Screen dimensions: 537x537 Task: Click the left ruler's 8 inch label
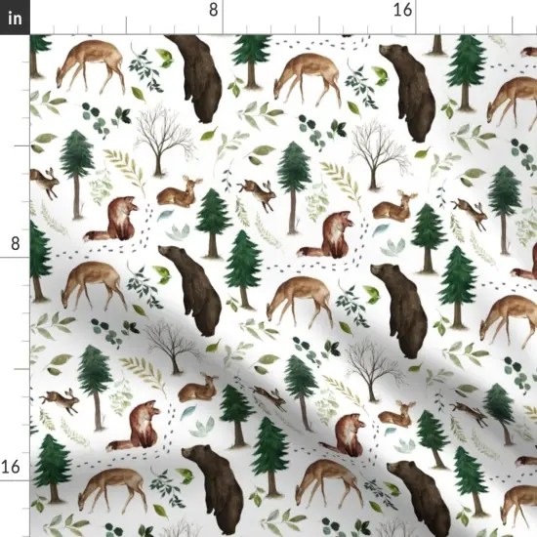point(15,243)
